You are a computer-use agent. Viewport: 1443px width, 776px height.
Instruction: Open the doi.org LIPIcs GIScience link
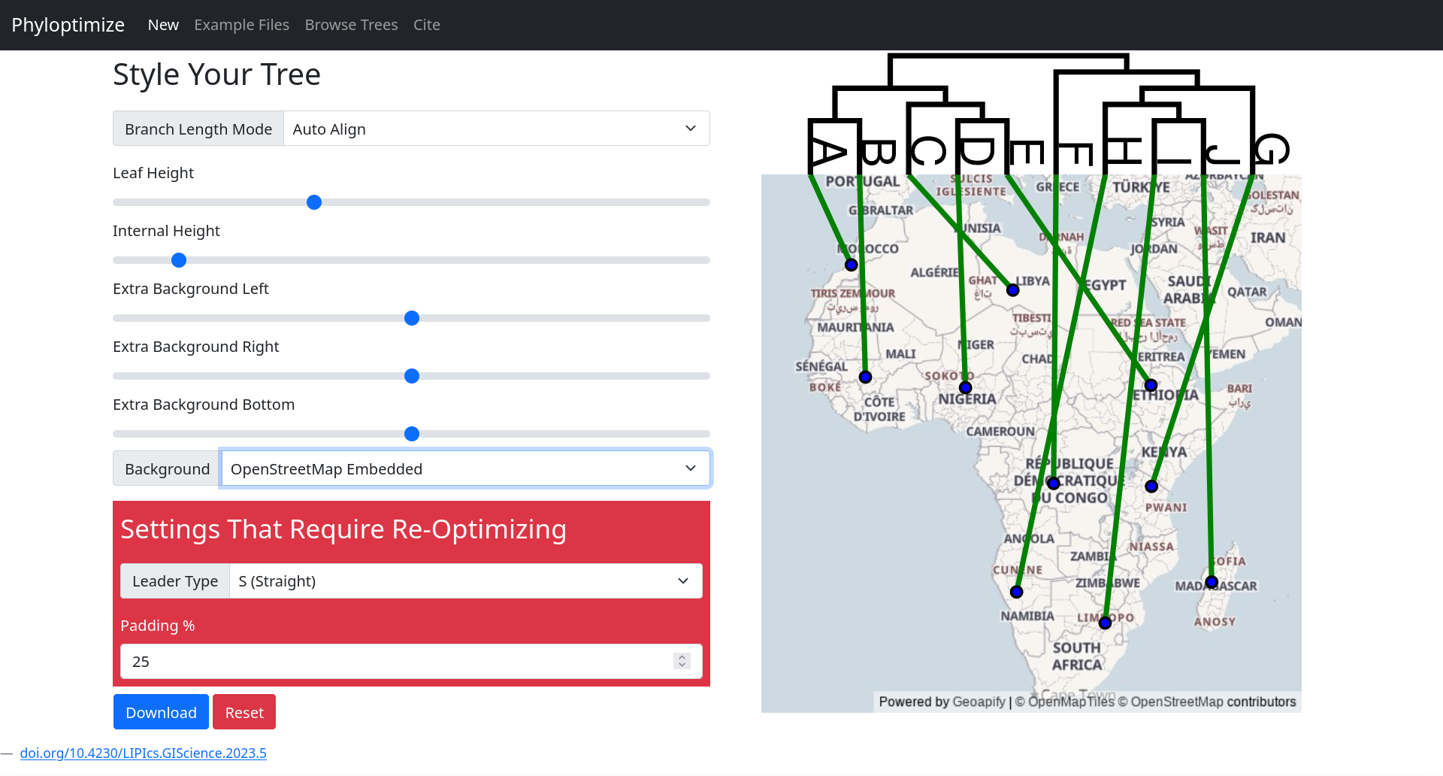pos(143,753)
